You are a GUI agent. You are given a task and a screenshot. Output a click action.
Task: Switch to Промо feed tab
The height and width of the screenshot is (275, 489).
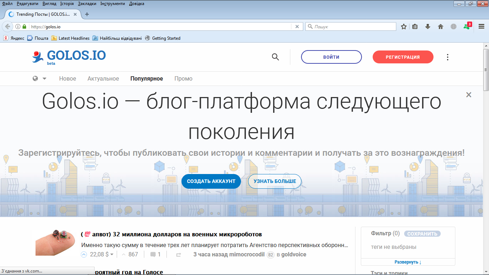pos(184,78)
